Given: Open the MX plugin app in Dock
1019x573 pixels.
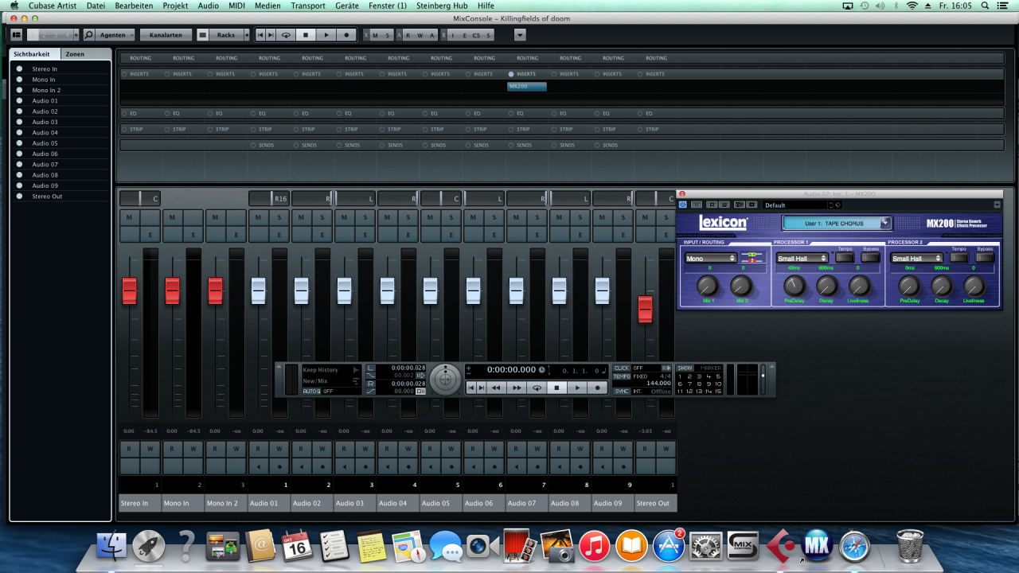Looking at the screenshot, I should (x=818, y=546).
